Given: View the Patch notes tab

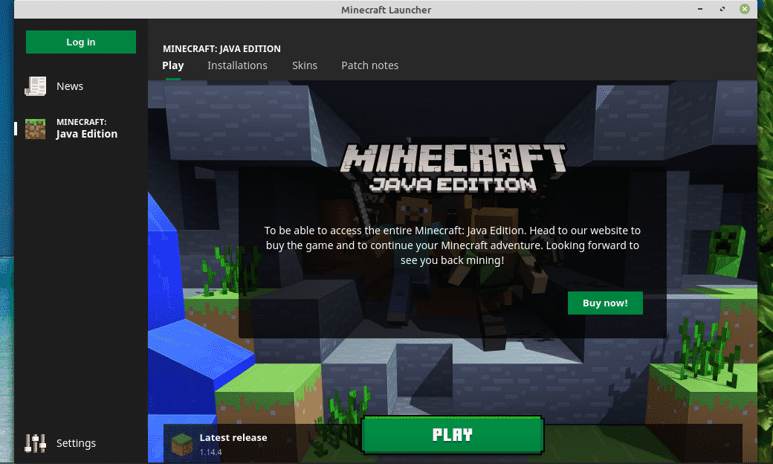Looking at the screenshot, I should coord(369,65).
